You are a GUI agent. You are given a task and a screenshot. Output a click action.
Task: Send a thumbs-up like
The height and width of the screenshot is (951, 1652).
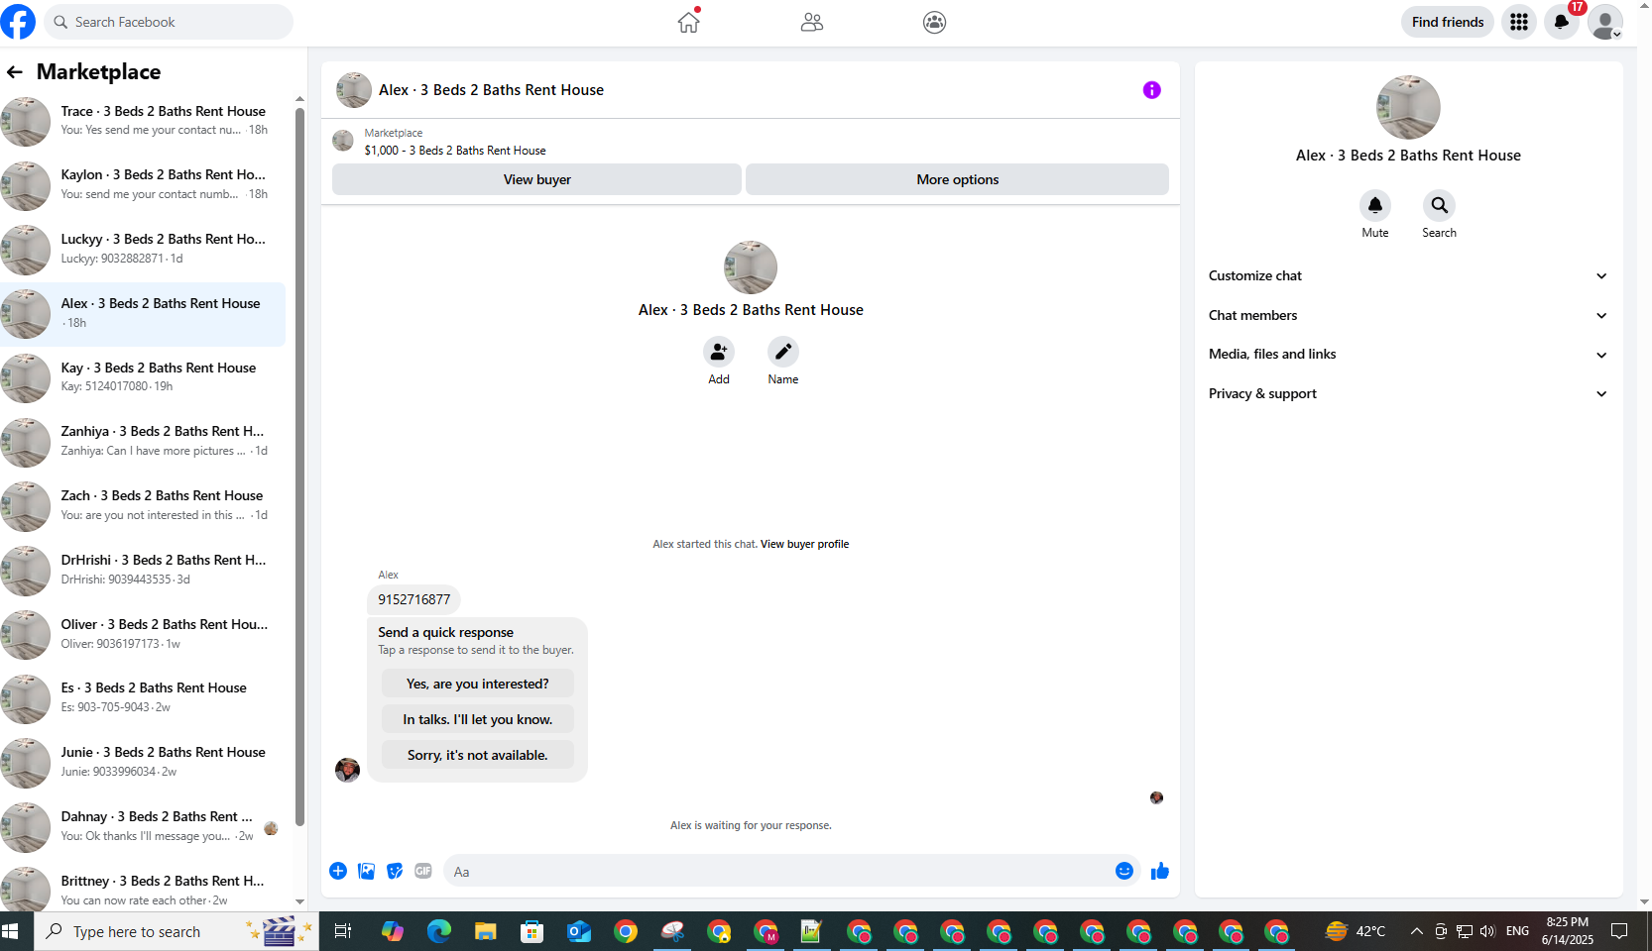[x=1160, y=871]
